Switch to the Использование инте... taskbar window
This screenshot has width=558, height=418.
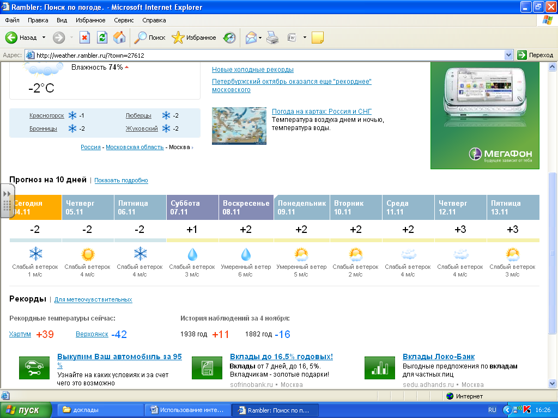coord(188,410)
